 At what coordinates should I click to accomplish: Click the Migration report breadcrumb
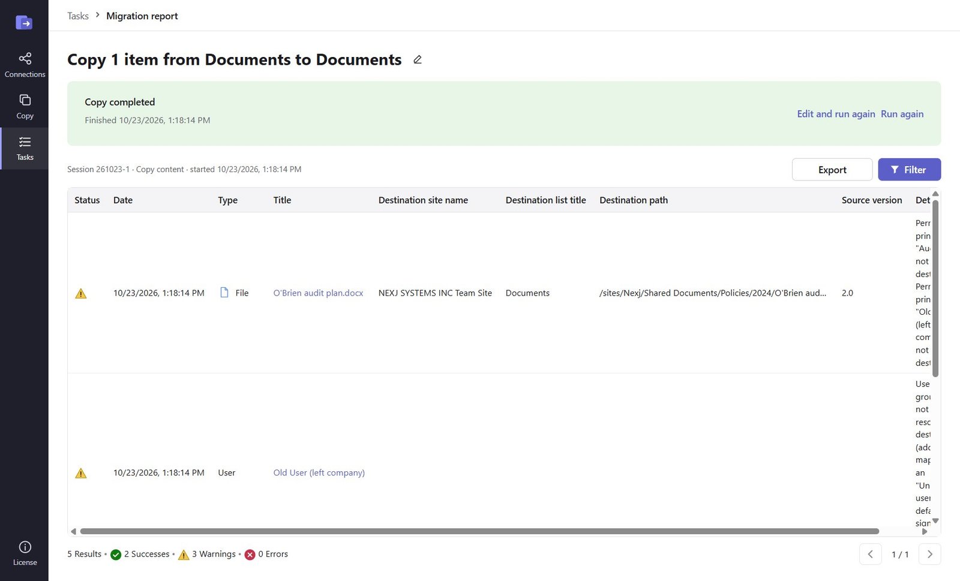(142, 16)
